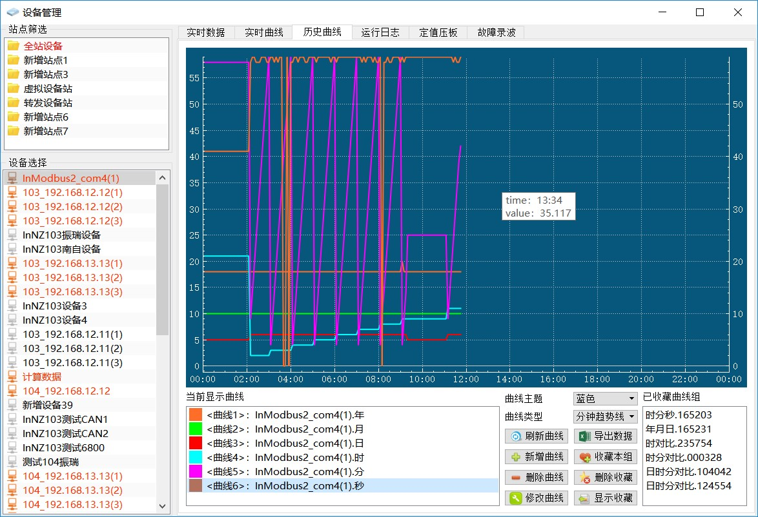The height and width of the screenshot is (517, 758).
Task: Open the 曲线类型 dropdown showing 分钟趋势线
Action: coord(604,417)
